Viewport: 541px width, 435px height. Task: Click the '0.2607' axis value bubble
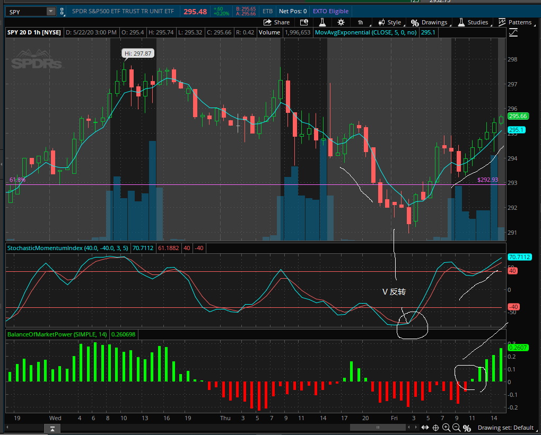518,348
